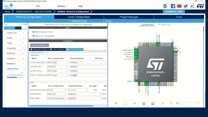Open the Window menu
This screenshot has height=117, width=208.
point(61,6)
